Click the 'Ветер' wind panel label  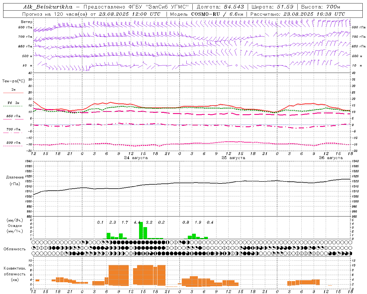(27, 22)
